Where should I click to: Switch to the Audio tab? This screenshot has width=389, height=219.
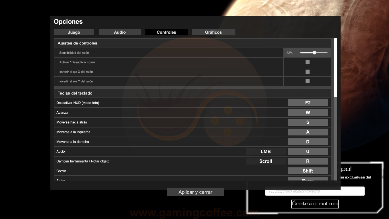coord(120,32)
